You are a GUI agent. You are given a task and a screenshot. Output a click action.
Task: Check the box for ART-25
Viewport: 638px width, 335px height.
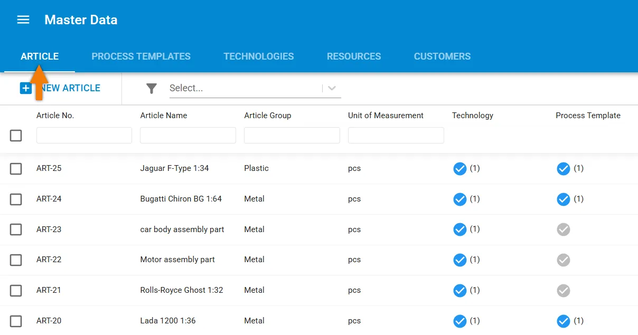tap(16, 169)
